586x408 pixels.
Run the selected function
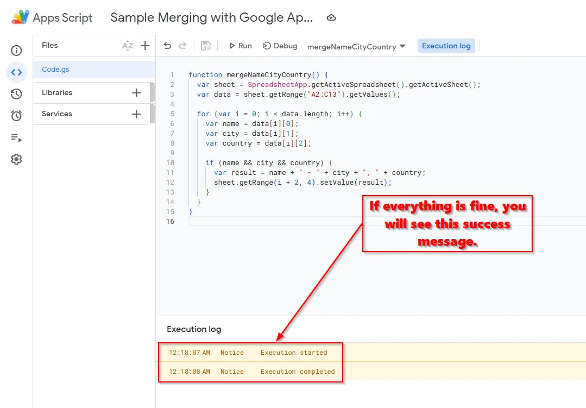[x=240, y=46]
